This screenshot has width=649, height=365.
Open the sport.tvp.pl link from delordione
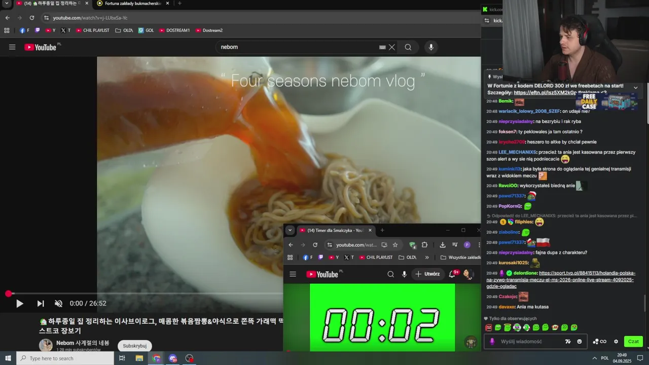tap(560, 280)
